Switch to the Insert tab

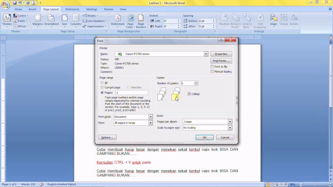pyautogui.click(x=32, y=9)
